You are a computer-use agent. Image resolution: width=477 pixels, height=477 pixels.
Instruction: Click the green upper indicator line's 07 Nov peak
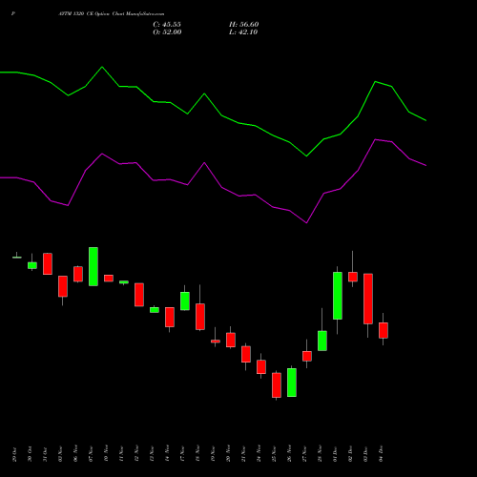pos(102,67)
